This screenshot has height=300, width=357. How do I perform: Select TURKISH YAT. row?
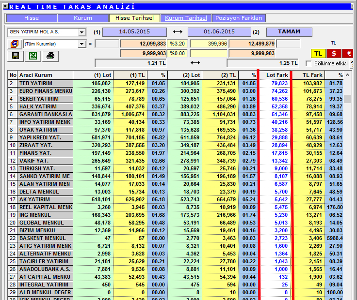(x=175, y=168)
